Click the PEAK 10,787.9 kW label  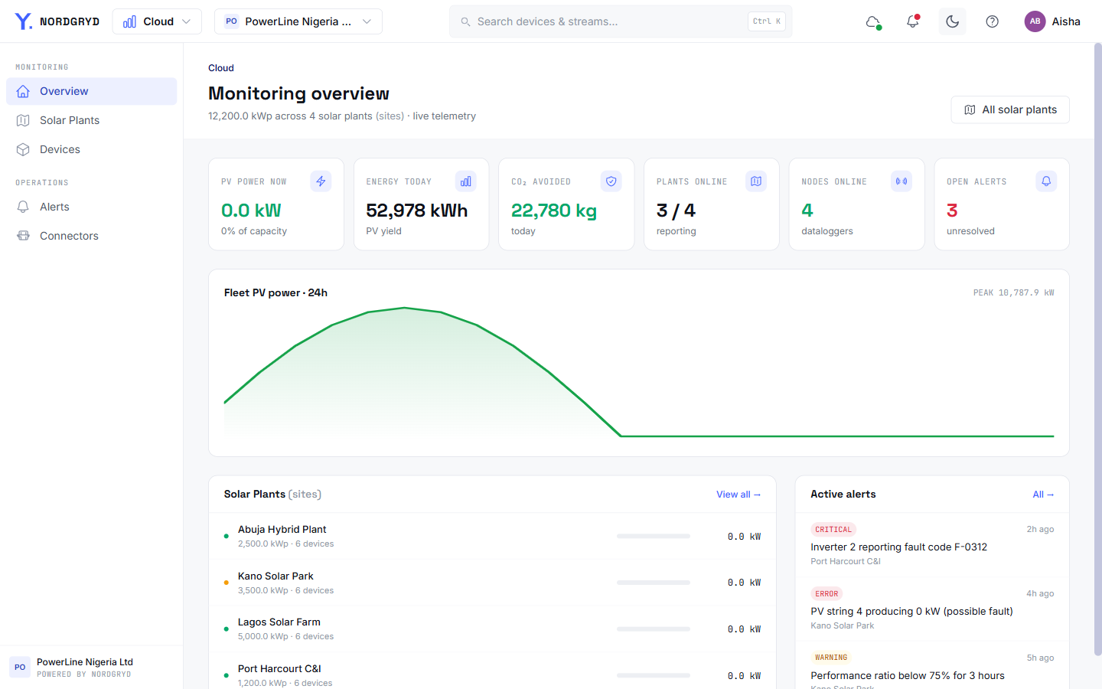point(1013,292)
